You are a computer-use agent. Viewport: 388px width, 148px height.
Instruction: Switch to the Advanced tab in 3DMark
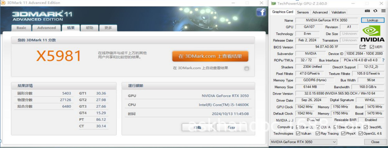pos(46,28)
